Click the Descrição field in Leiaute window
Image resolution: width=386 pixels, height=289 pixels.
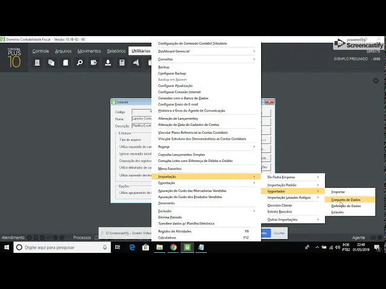click(142, 126)
